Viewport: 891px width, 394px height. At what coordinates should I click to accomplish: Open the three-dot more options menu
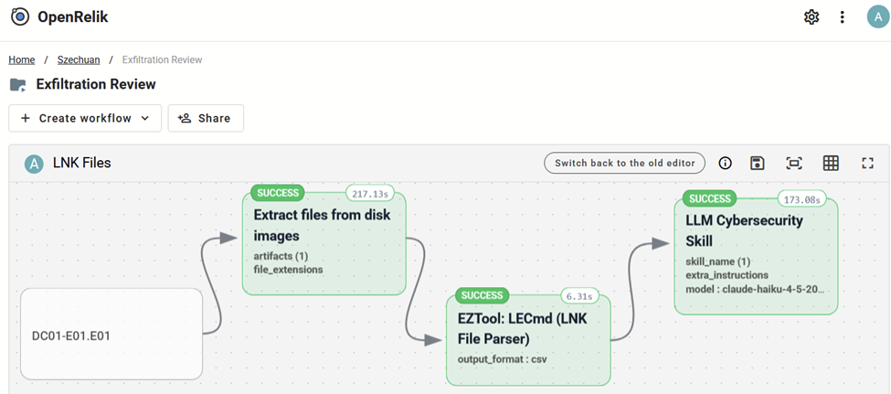coord(843,17)
